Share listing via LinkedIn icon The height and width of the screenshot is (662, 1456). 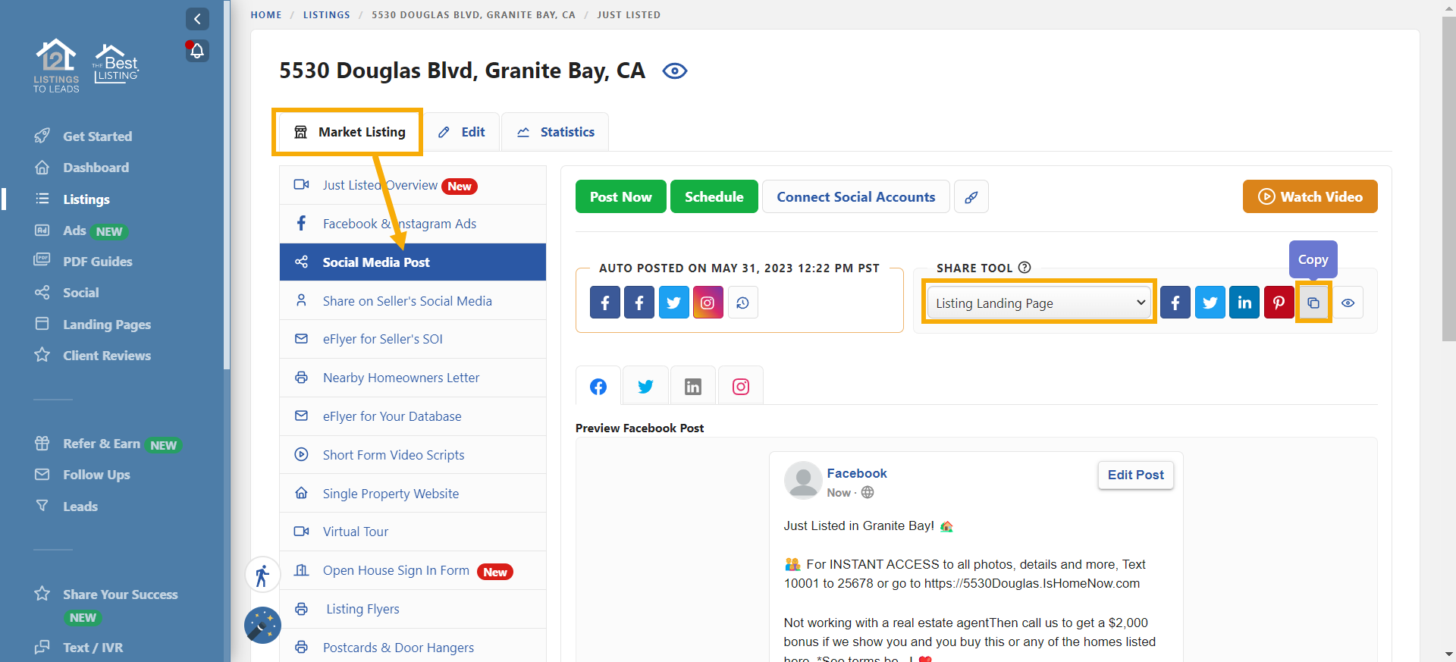pyautogui.click(x=1244, y=303)
